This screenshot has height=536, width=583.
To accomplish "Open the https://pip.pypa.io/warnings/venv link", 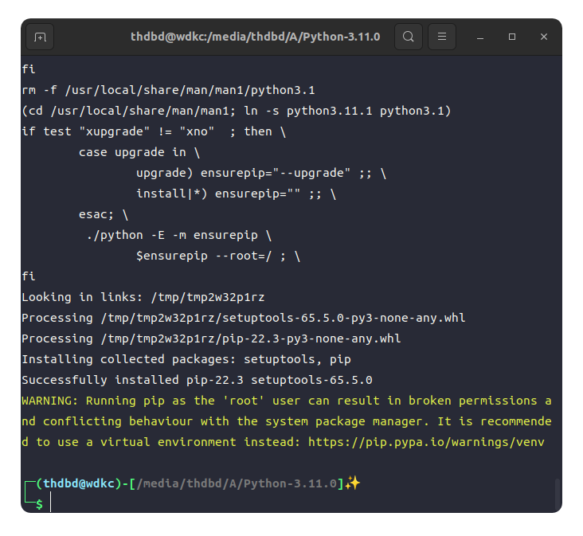I will (426, 442).
